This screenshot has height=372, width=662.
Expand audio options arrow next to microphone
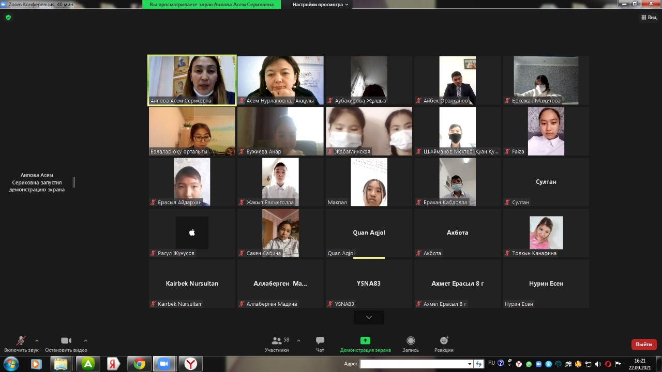[37, 340]
